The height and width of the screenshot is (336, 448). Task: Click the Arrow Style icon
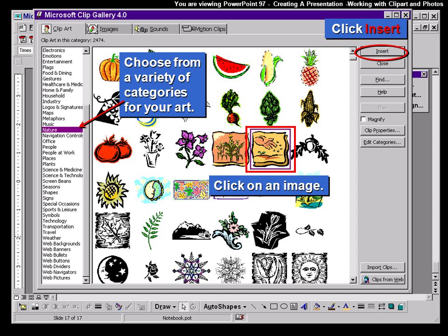pos(382,307)
